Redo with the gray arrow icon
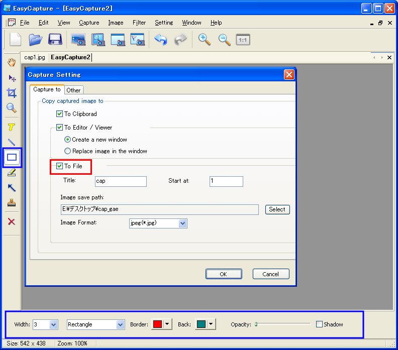The height and width of the screenshot is (350, 398). pos(180,40)
